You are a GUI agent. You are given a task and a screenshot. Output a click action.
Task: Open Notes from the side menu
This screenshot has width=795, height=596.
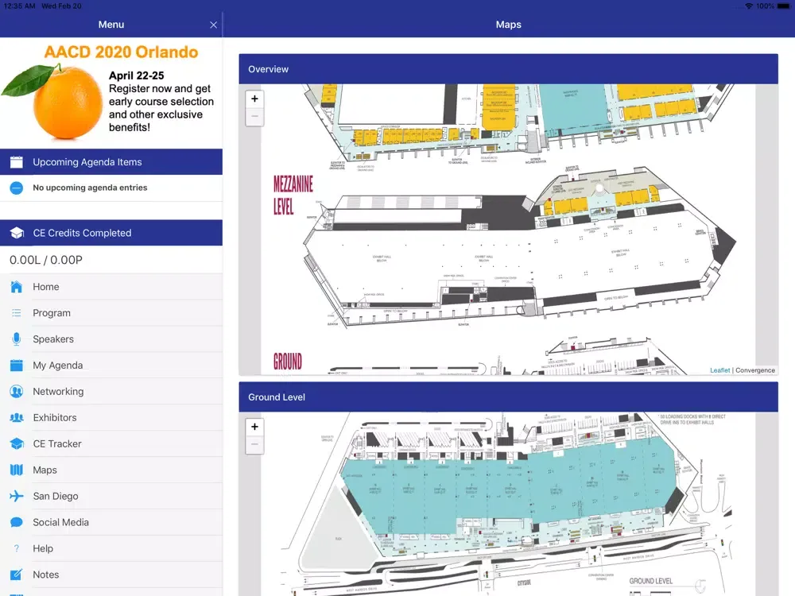(46, 575)
